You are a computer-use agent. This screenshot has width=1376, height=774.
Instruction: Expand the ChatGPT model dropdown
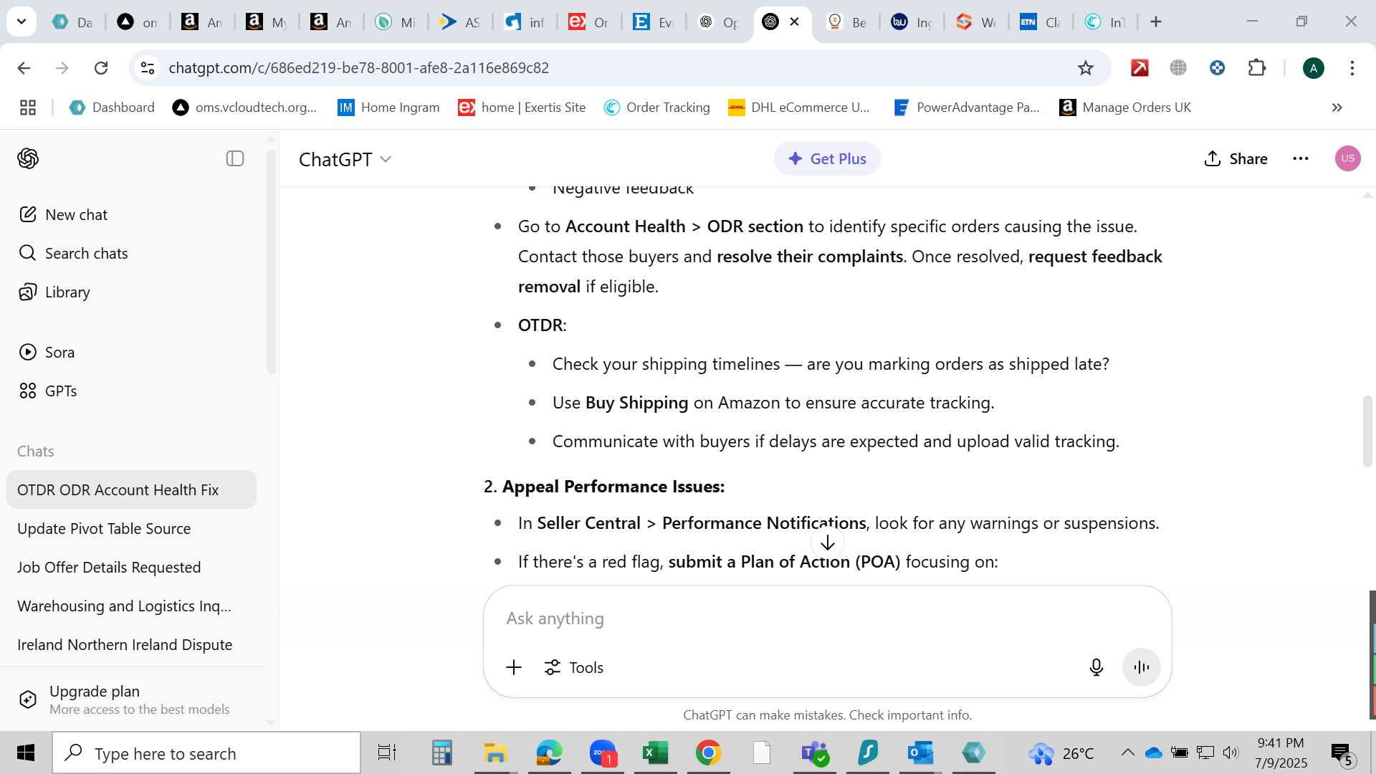tap(345, 159)
